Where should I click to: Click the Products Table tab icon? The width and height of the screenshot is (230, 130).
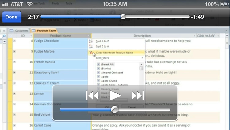[x=34, y=31]
